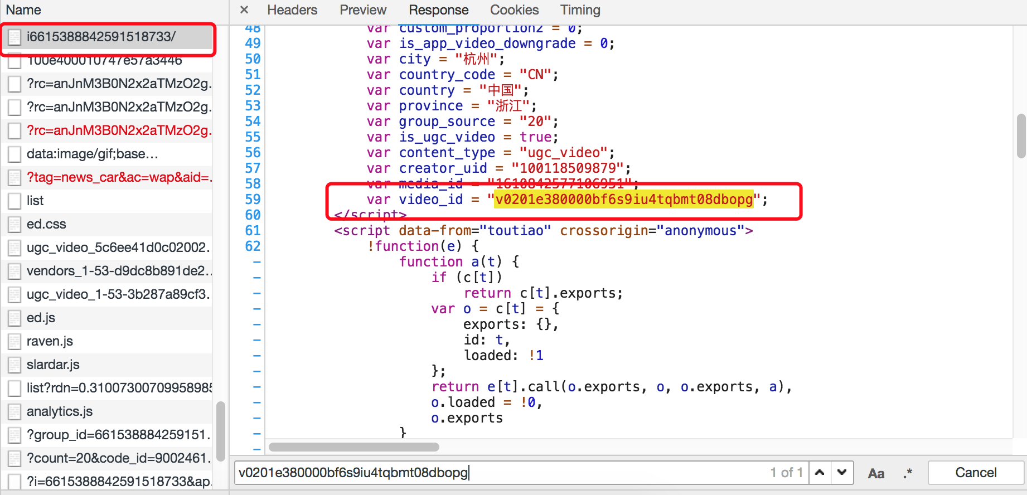Cancel the search bar
Screen dimensions: 1027x495
point(976,473)
